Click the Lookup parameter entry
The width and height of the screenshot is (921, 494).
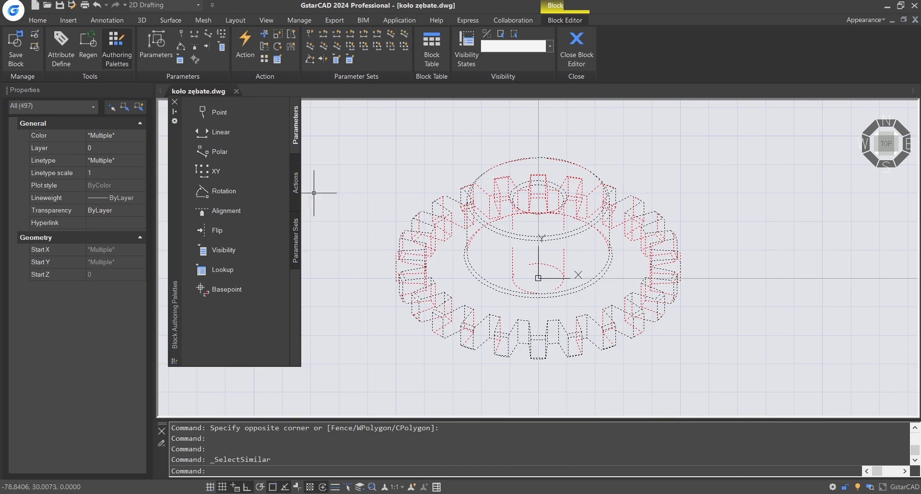coord(222,270)
